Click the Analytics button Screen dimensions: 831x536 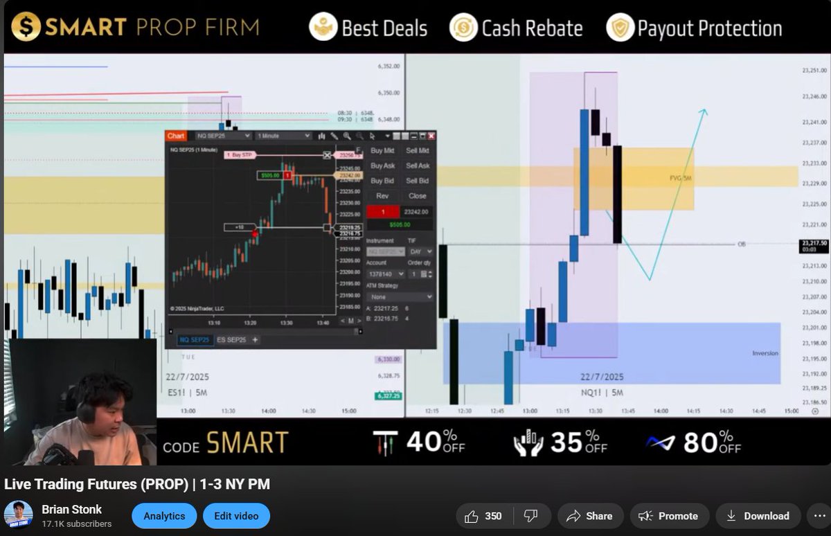[164, 516]
